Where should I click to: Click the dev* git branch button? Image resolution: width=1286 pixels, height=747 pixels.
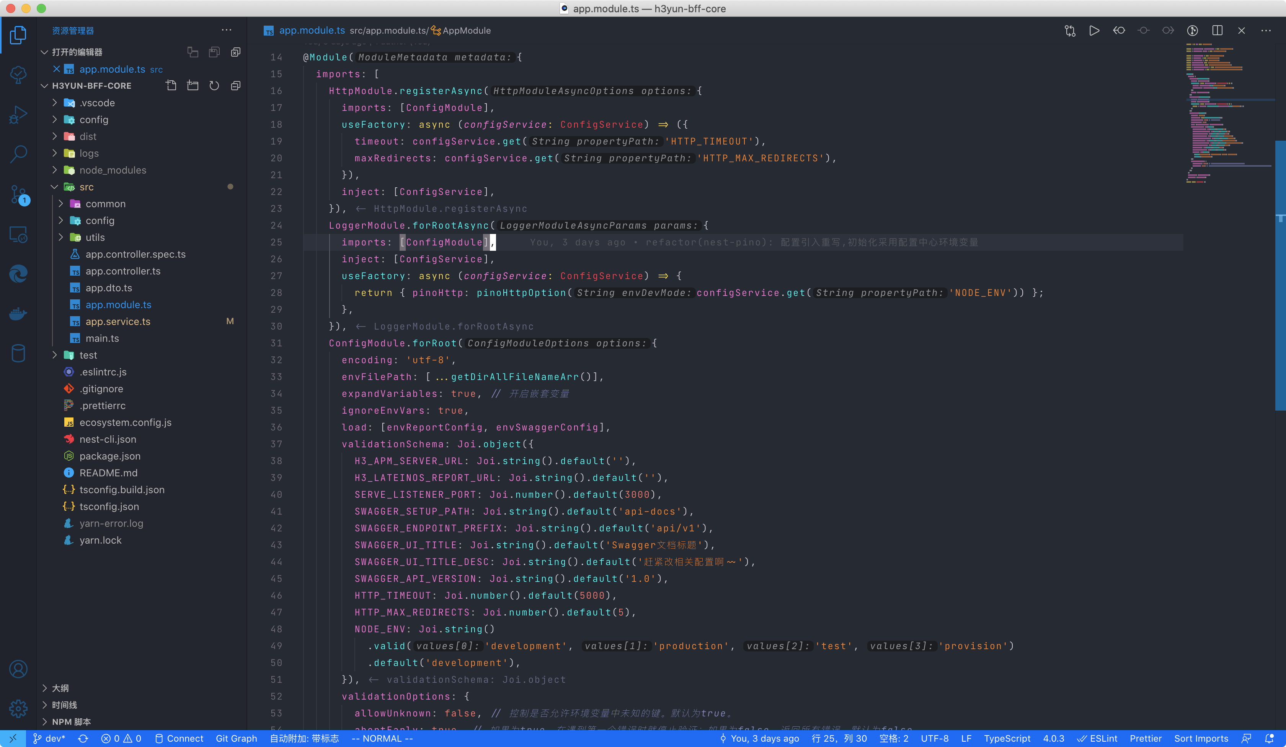(49, 738)
